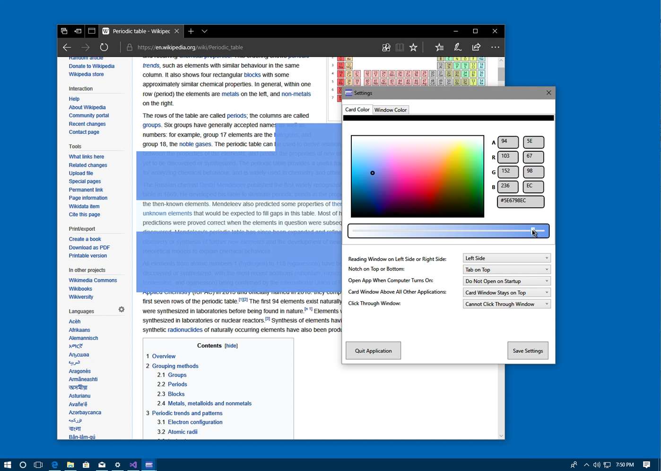This screenshot has height=471, width=661.
Task: Pick a color in the saturation gradient square
Action: coord(417,176)
